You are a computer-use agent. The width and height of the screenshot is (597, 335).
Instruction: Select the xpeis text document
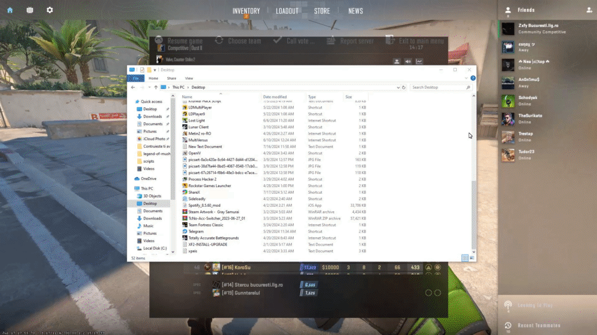click(x=193, y=251)
